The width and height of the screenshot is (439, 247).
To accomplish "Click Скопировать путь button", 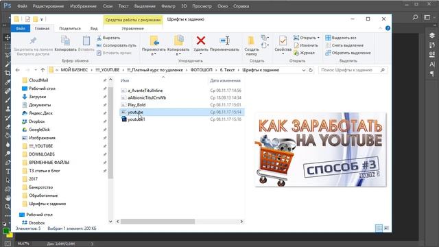I will (x=117, y=45).
